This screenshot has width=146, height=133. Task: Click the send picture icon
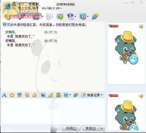(x=43, y=95)
